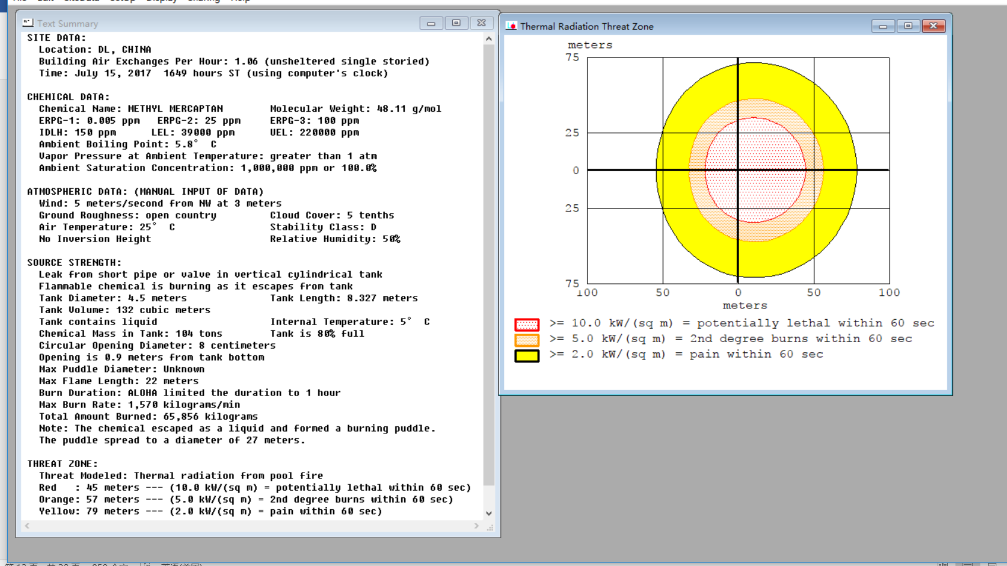Click 'Chemical Name: METHYL MERCAPTAN' text
Viewport: 1007px width, 566px height.
[131, 109]
